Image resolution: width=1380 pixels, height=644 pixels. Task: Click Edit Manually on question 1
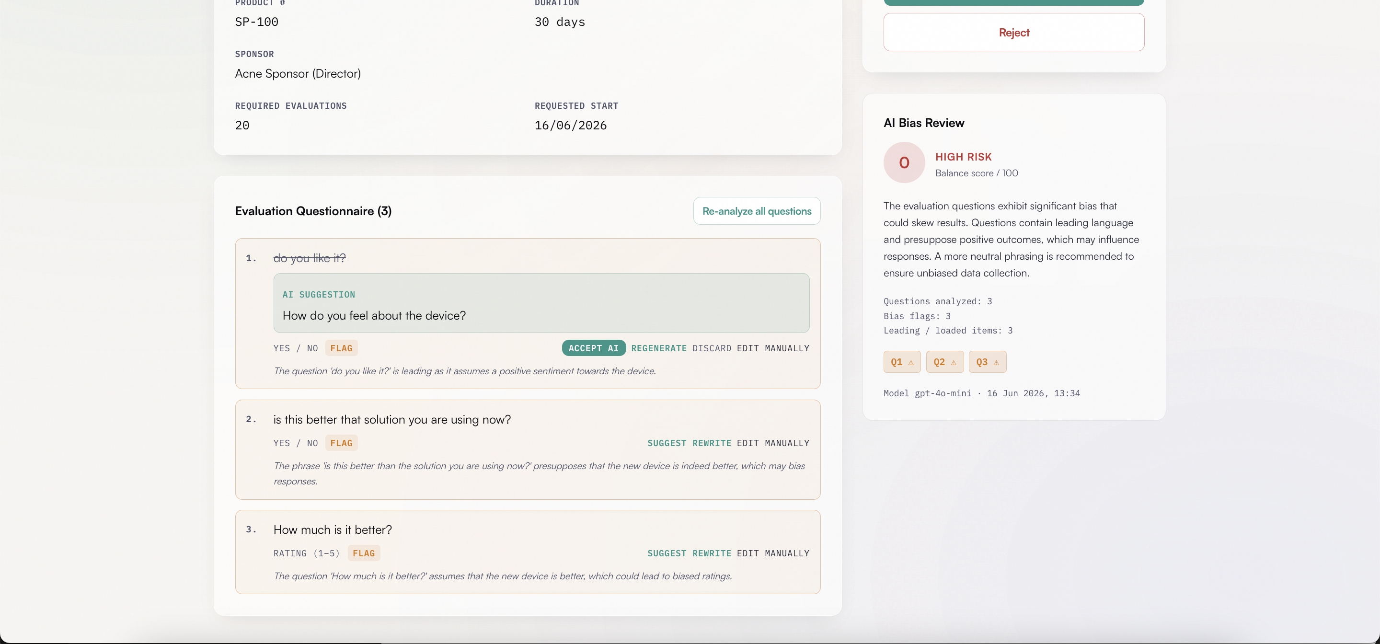pyautogui.click(x=772, y=348)
